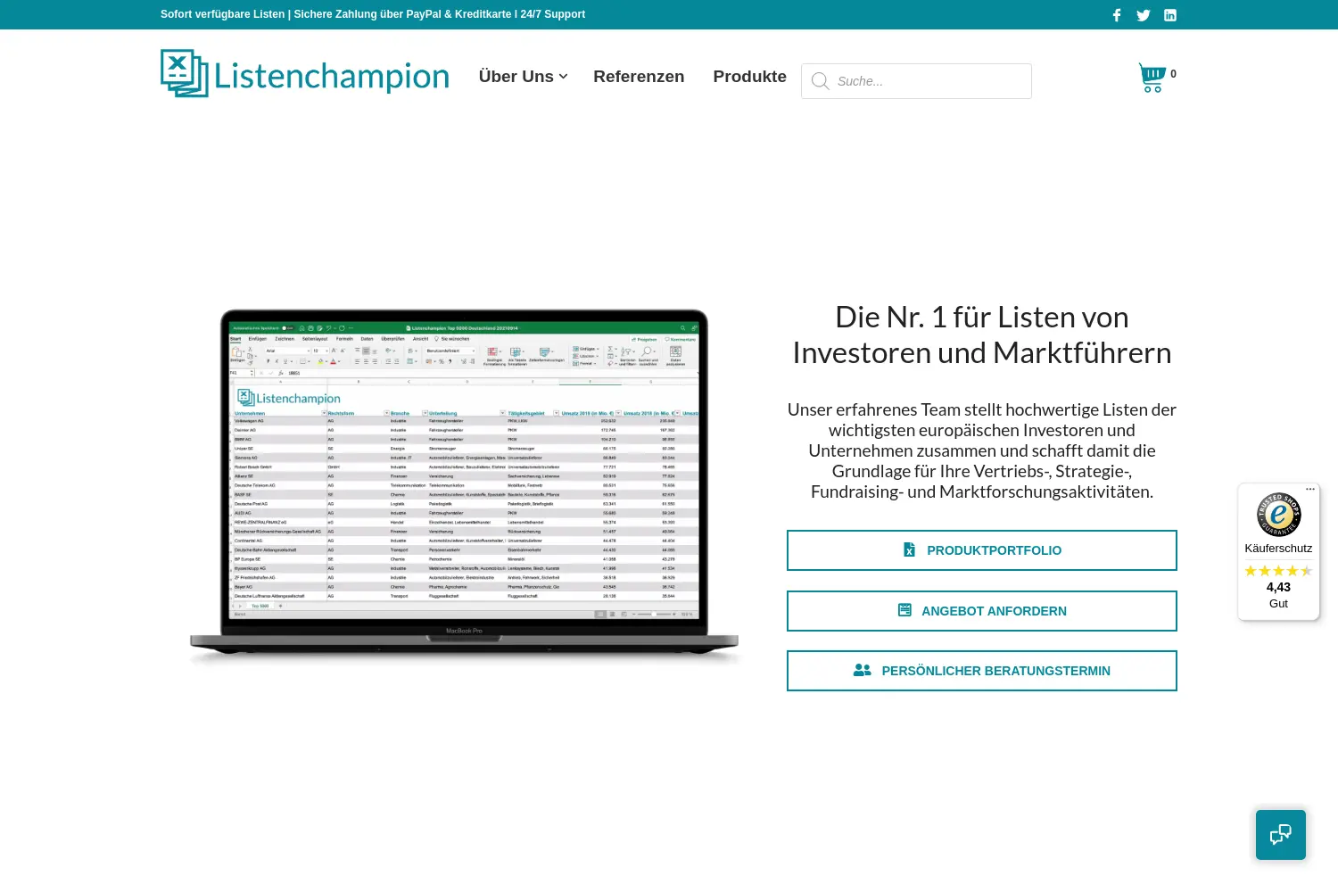Click the cart item count 0
Image resolution: width=1338 pixels, height=892 pixels.
point(1173,74)
